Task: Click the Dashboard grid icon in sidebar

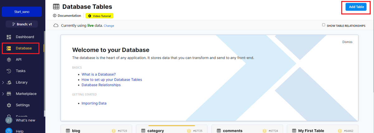Action: [x=9, y=37]
